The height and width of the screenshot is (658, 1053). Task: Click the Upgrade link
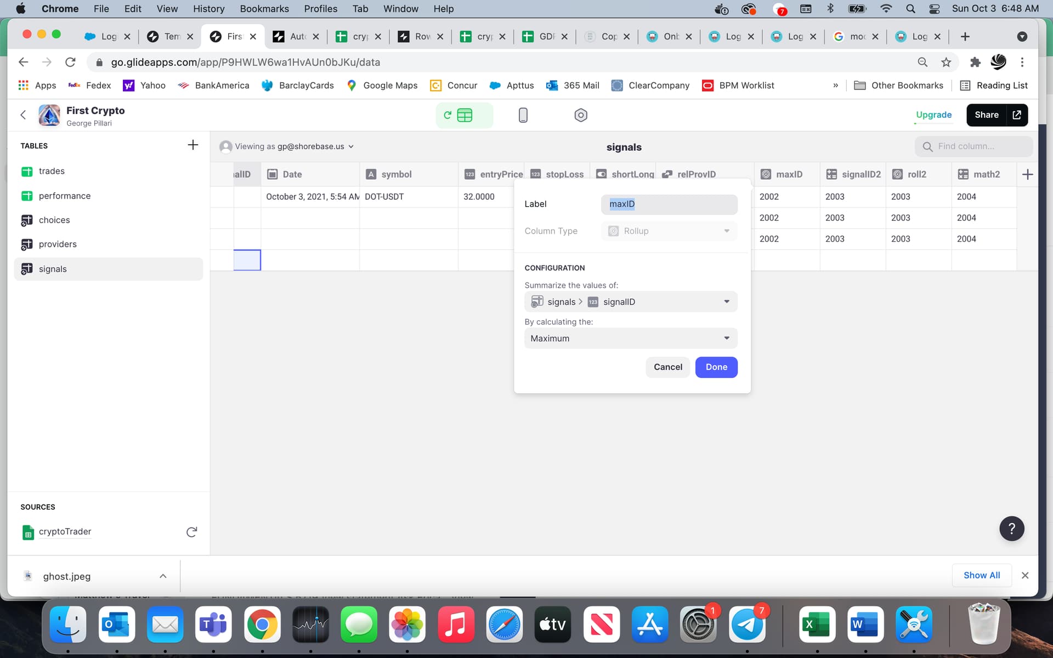pyautogui.click(x=933, y=115)
